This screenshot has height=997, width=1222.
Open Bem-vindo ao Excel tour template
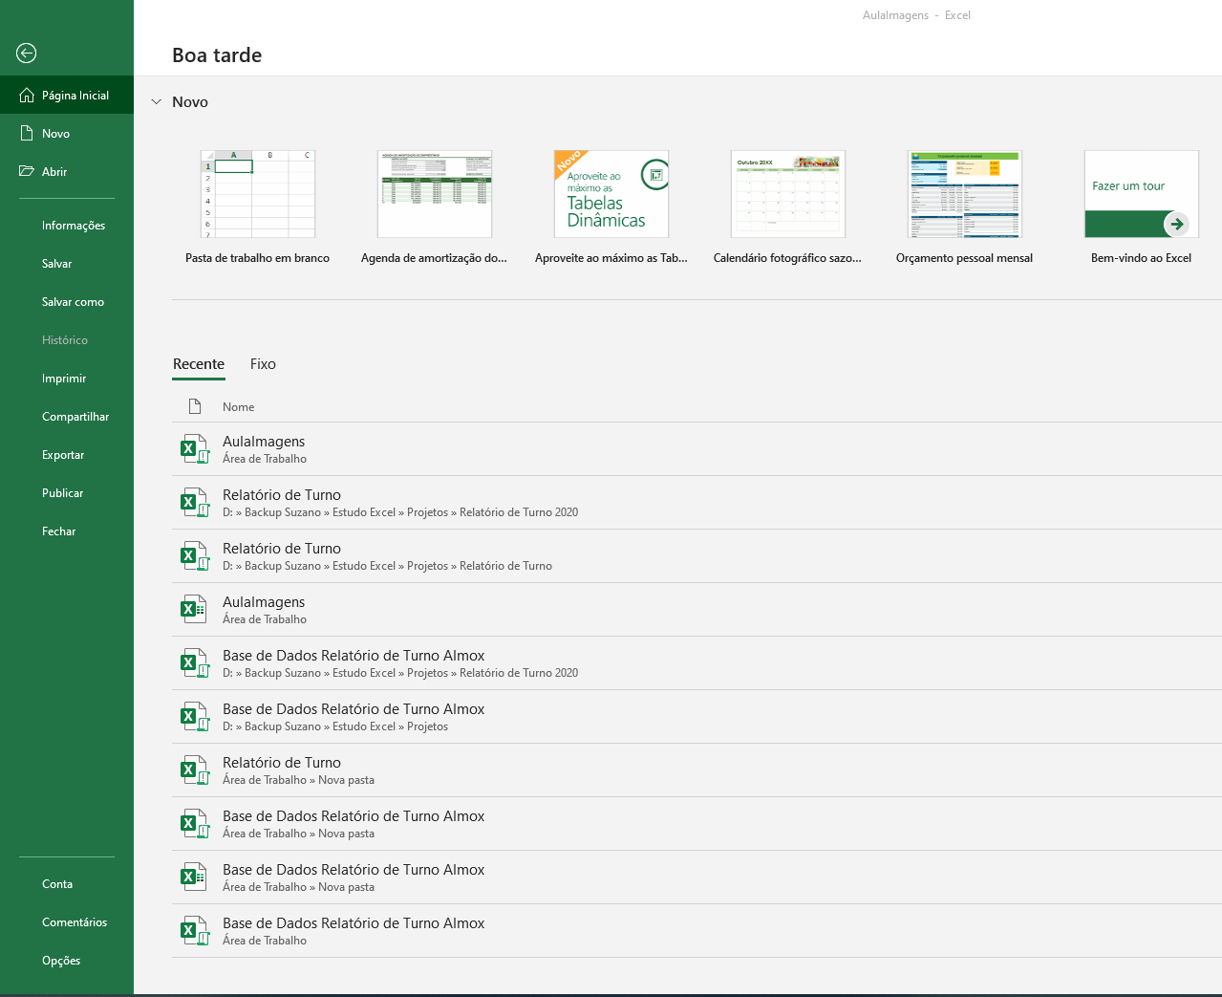(x=1142, y=207)
